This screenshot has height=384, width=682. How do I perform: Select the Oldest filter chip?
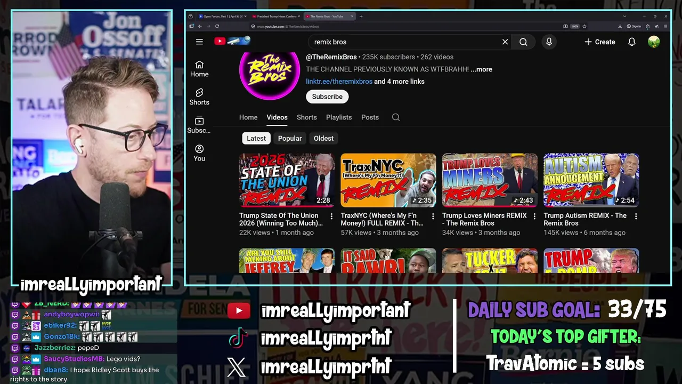click(x=323, y=138)
